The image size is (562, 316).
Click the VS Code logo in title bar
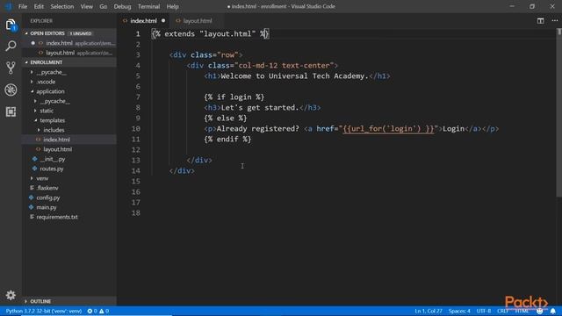tap(8, 6)
